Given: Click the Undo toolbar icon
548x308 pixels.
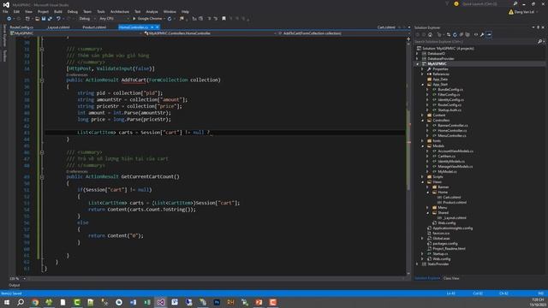Looking at the screenshot, I should tap(58, 19).
